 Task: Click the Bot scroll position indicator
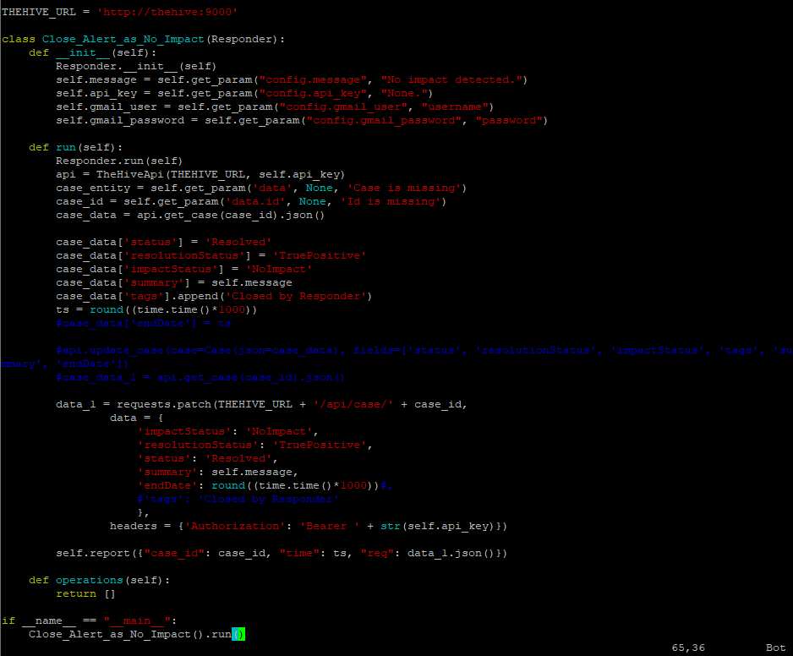coord(775,648)
